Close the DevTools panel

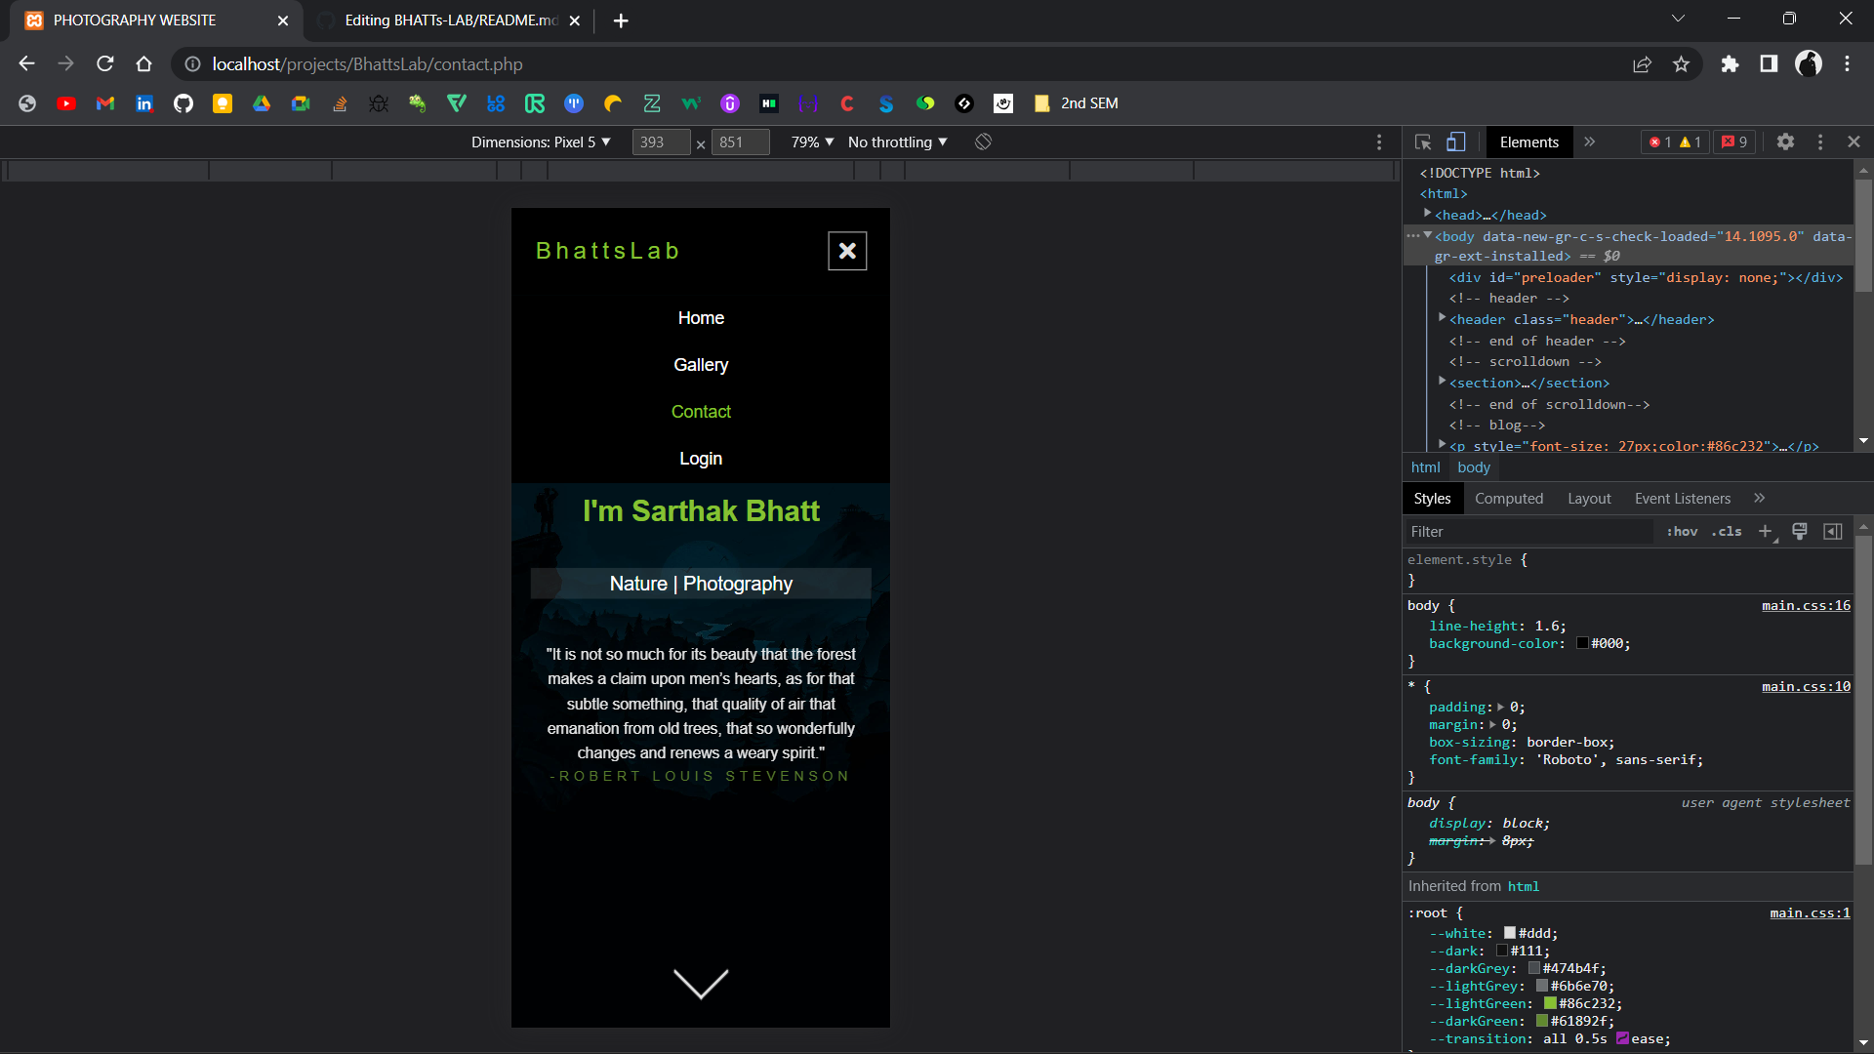(x=1854, y=142)
